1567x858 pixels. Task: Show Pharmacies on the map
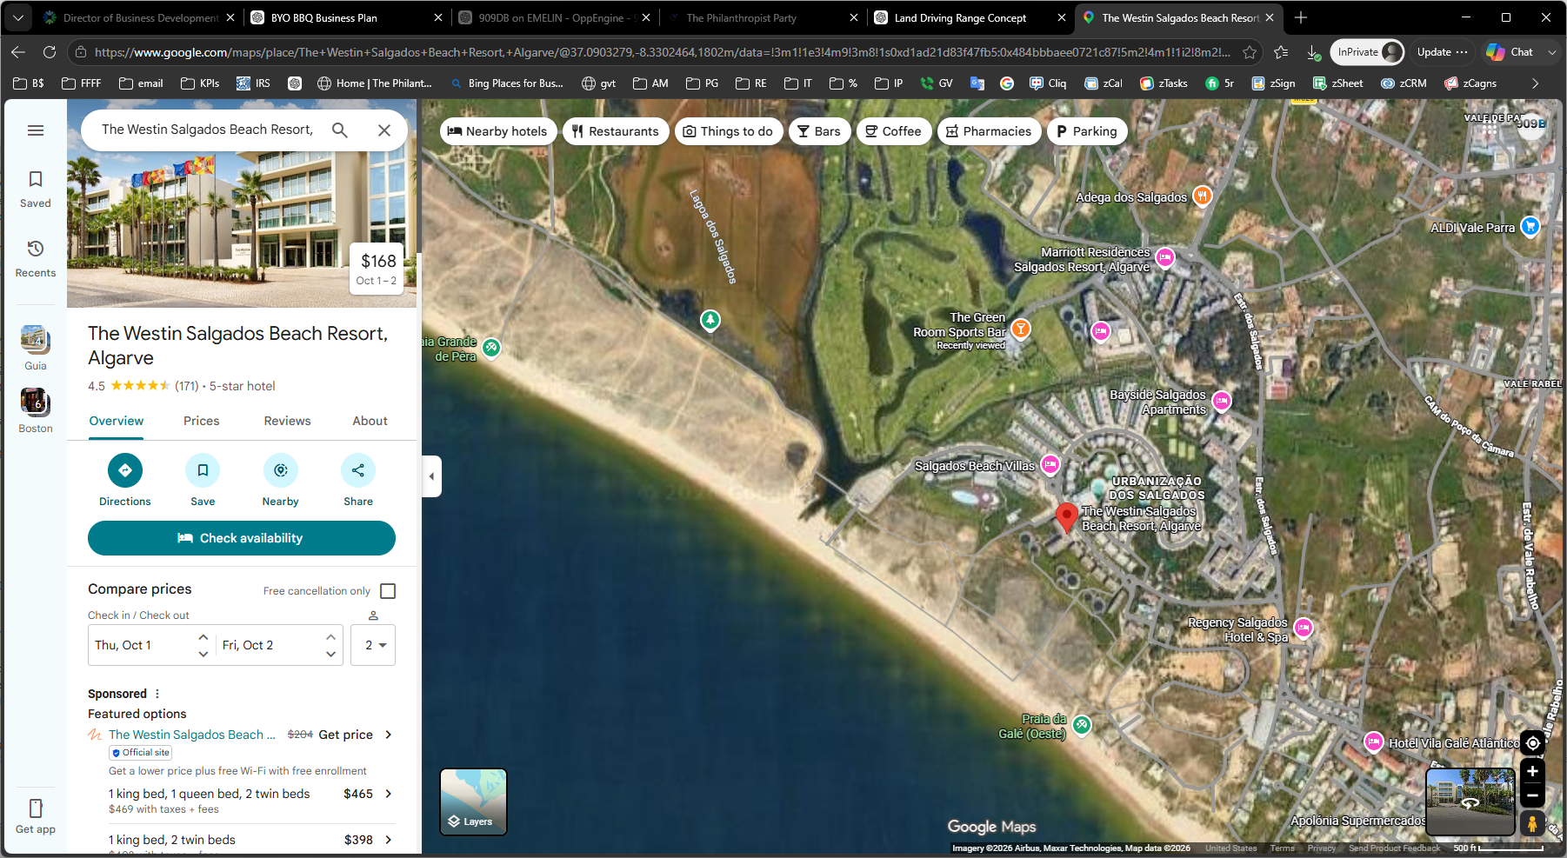(990, 131)
